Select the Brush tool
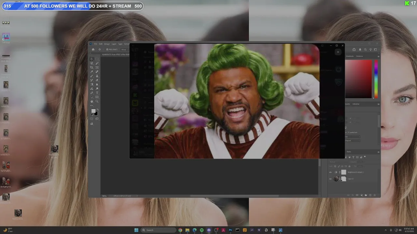417x234 pixels. click(x=92, y=76)
